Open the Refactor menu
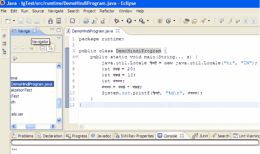 coord(107,11)
